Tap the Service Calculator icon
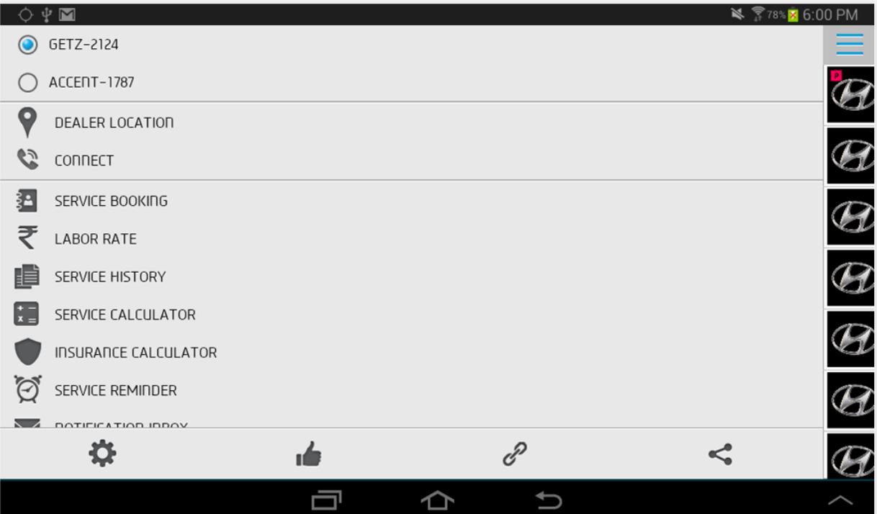 pos(27,315)
